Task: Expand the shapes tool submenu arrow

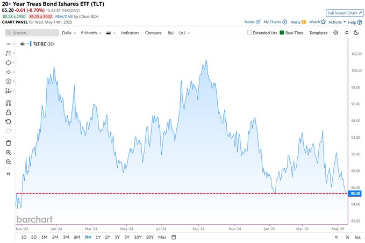Action: (x=14, y=62)
